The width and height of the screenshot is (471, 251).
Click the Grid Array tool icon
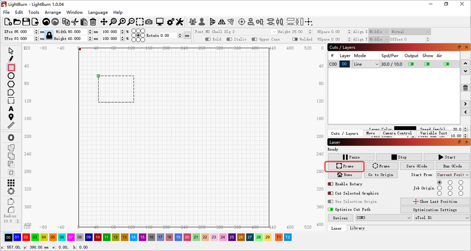[11, 183]
